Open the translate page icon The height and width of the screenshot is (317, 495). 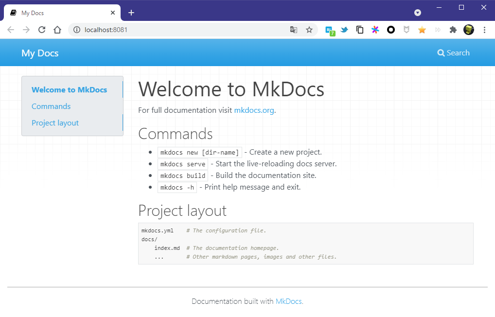point(294,30)
